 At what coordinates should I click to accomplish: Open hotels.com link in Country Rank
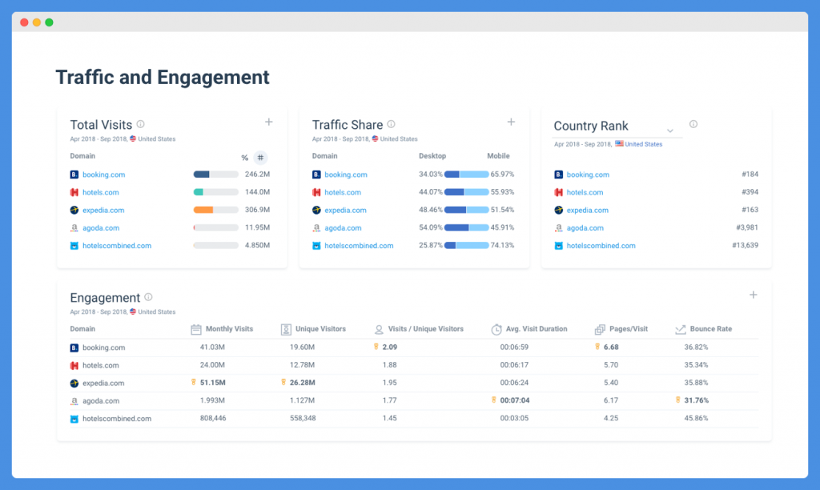pyautogui.click(x=585, y=192)
